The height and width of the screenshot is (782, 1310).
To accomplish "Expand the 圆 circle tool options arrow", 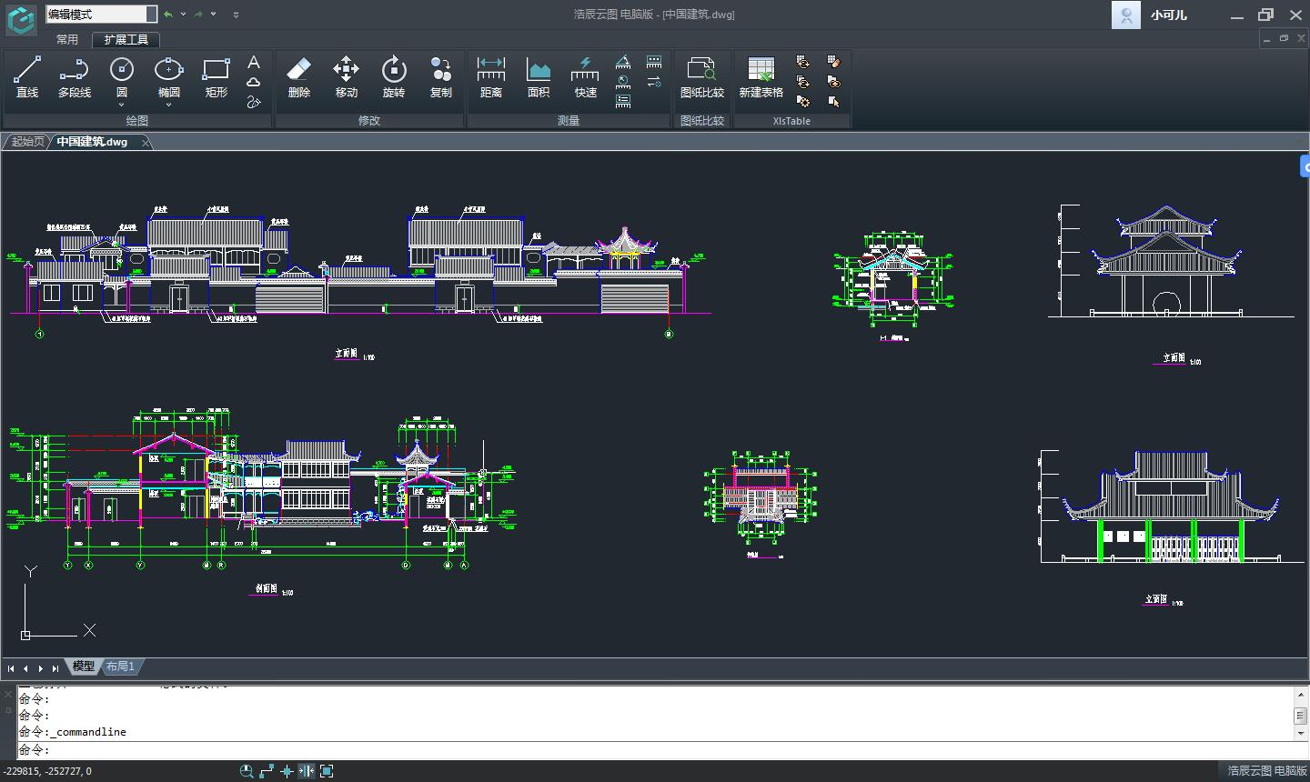I will tap(122, 105).
